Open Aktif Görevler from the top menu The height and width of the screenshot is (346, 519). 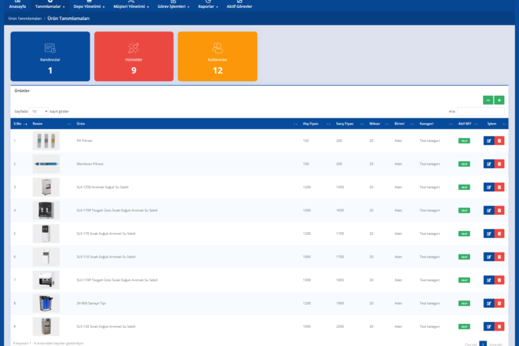(239, 5)
